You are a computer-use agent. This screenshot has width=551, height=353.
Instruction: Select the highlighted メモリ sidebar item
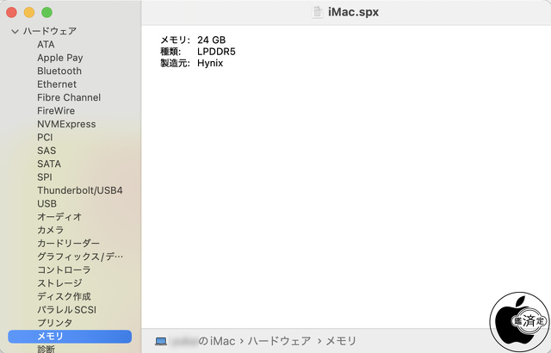click(50, 337)
